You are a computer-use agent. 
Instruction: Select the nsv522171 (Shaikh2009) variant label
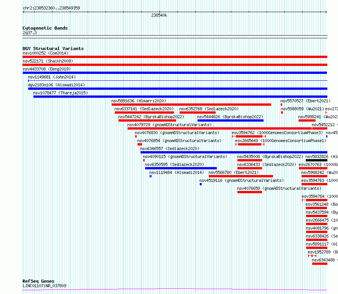48,61
